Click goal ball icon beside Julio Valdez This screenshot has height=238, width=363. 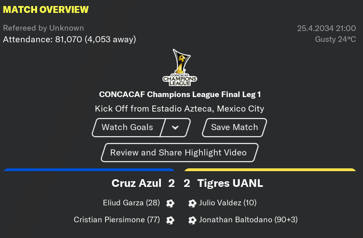[x=192, y=203]
